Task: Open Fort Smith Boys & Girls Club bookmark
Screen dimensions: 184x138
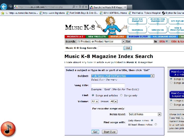Action: pos(82,13)
